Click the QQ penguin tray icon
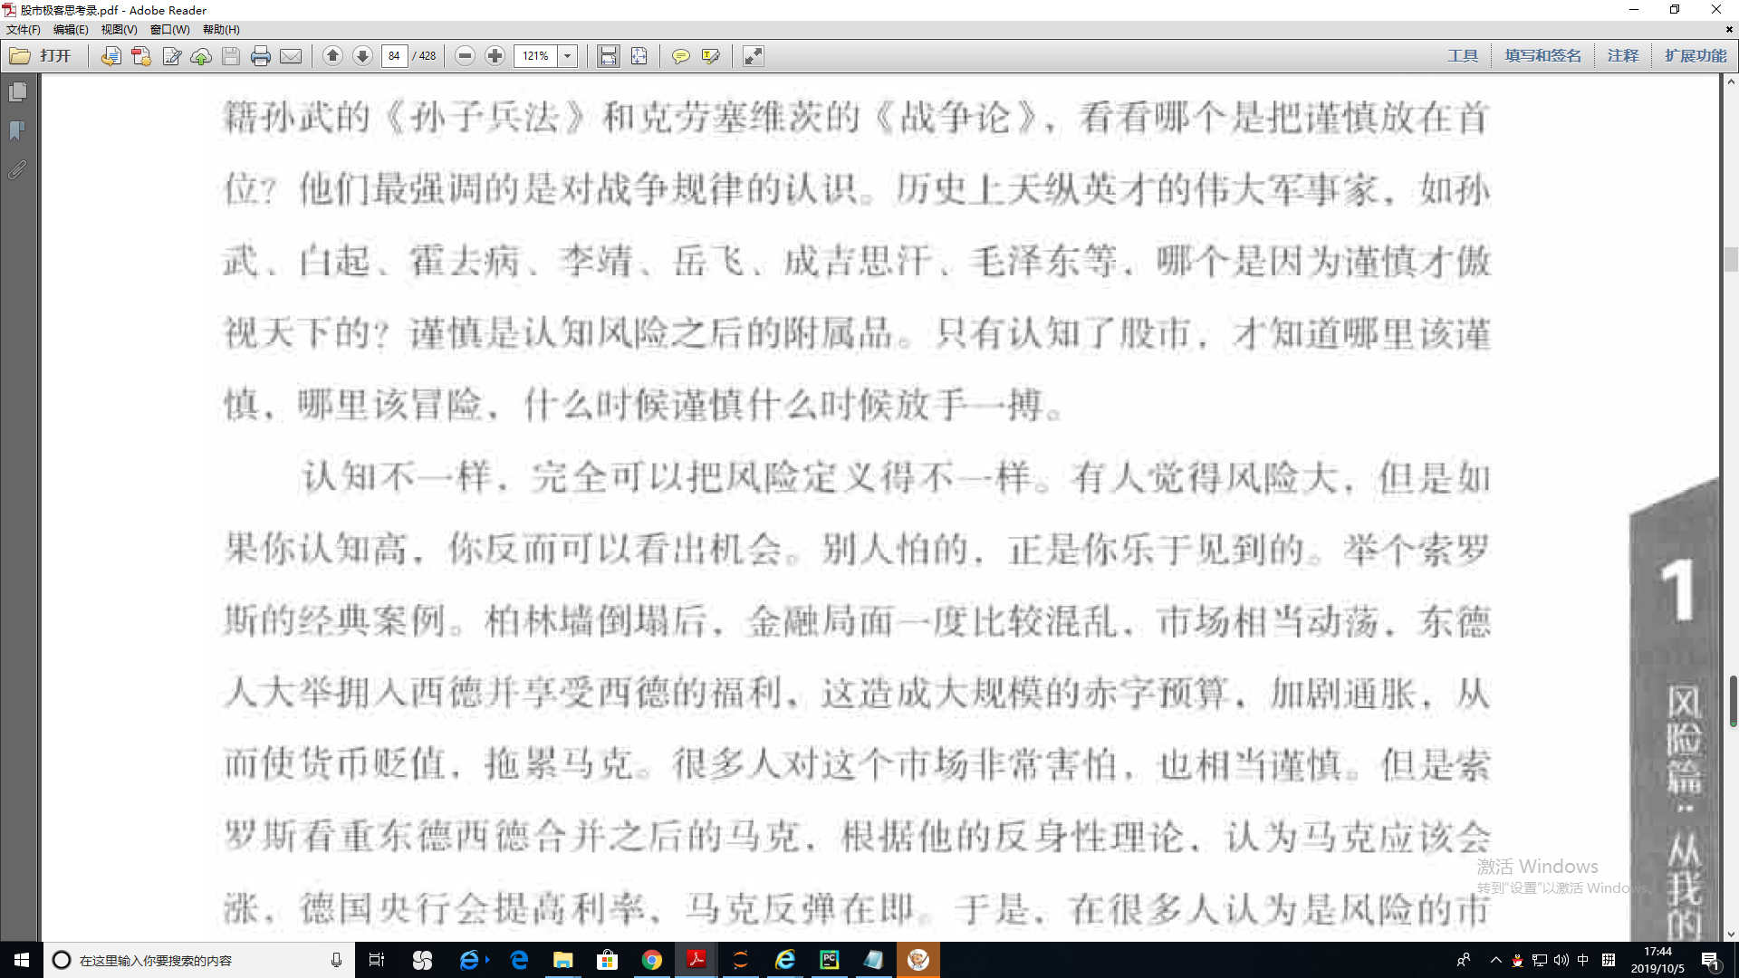 [x=1517, y=960]
